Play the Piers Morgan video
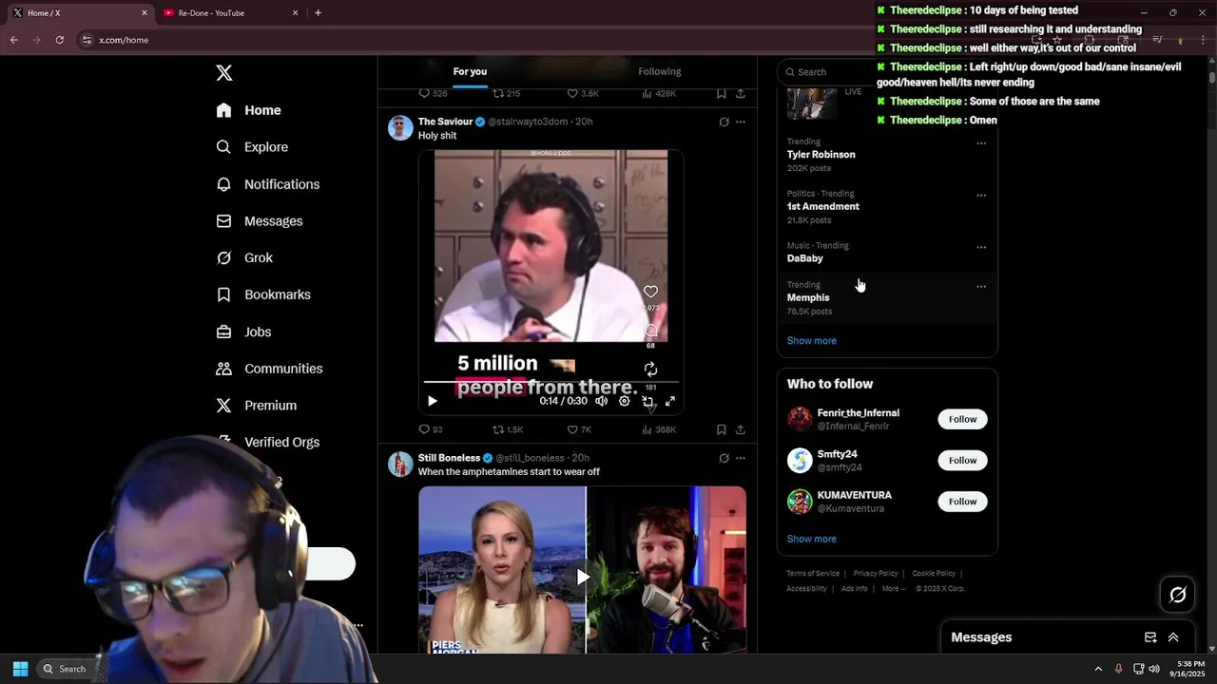 coord(583,577)
